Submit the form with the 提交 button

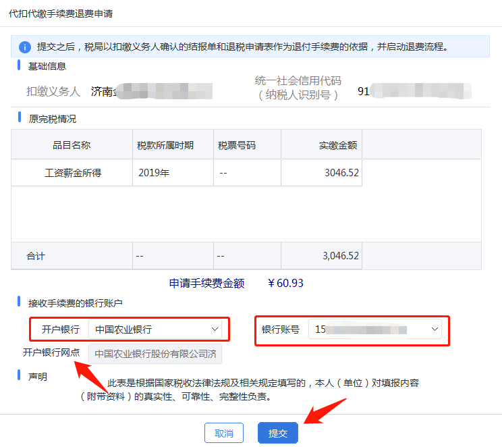pos(277,433)
